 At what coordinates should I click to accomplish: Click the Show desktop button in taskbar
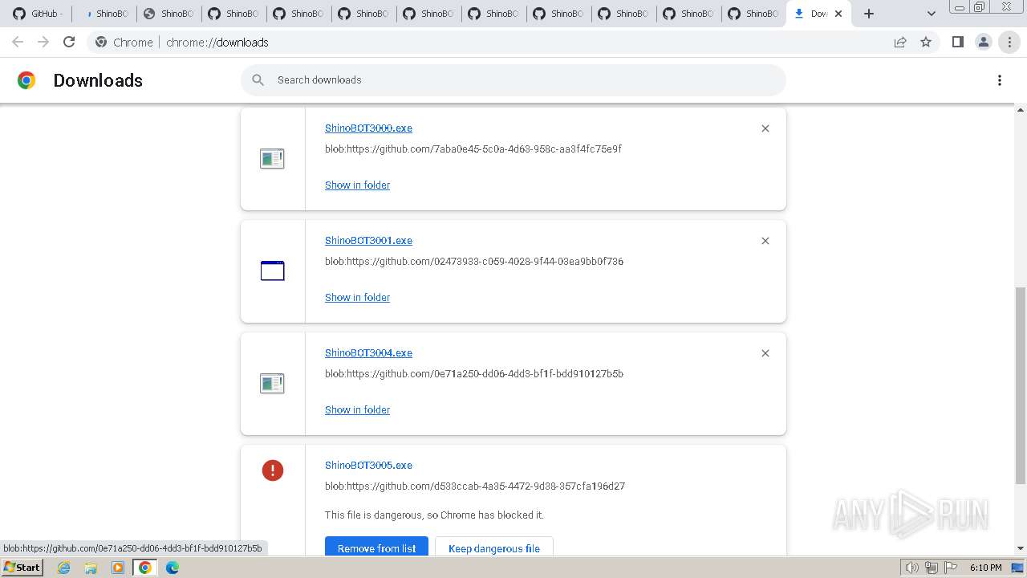pyautogui.click(x=1017, y=568)
